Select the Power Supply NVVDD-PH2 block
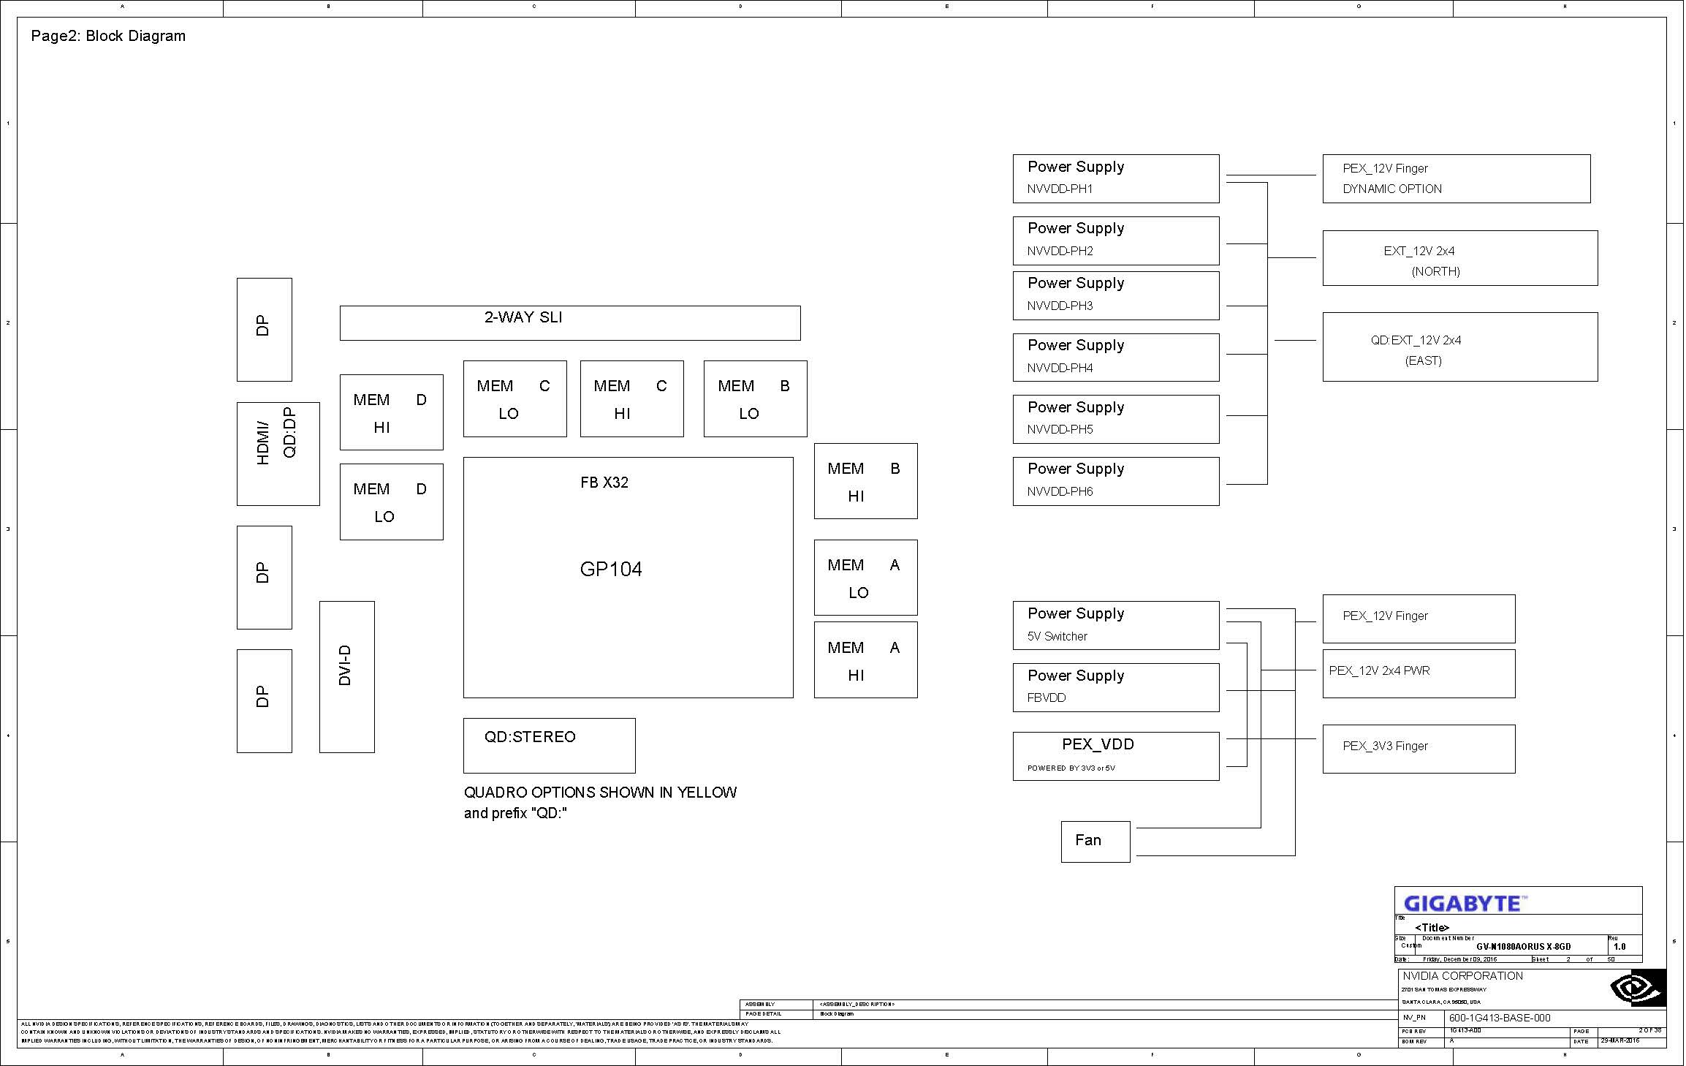The width and height of the screenshot is (1686, 1066). [1116, 241]
